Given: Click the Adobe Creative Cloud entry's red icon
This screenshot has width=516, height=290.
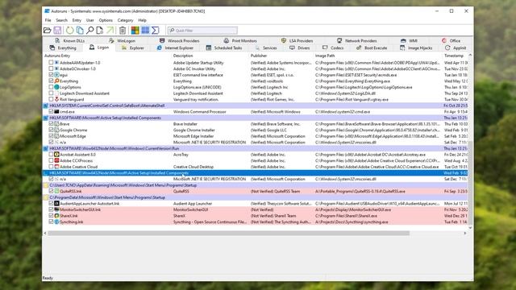Looking at the screenshot, I should pyautogui.click(x=56, y=167).
